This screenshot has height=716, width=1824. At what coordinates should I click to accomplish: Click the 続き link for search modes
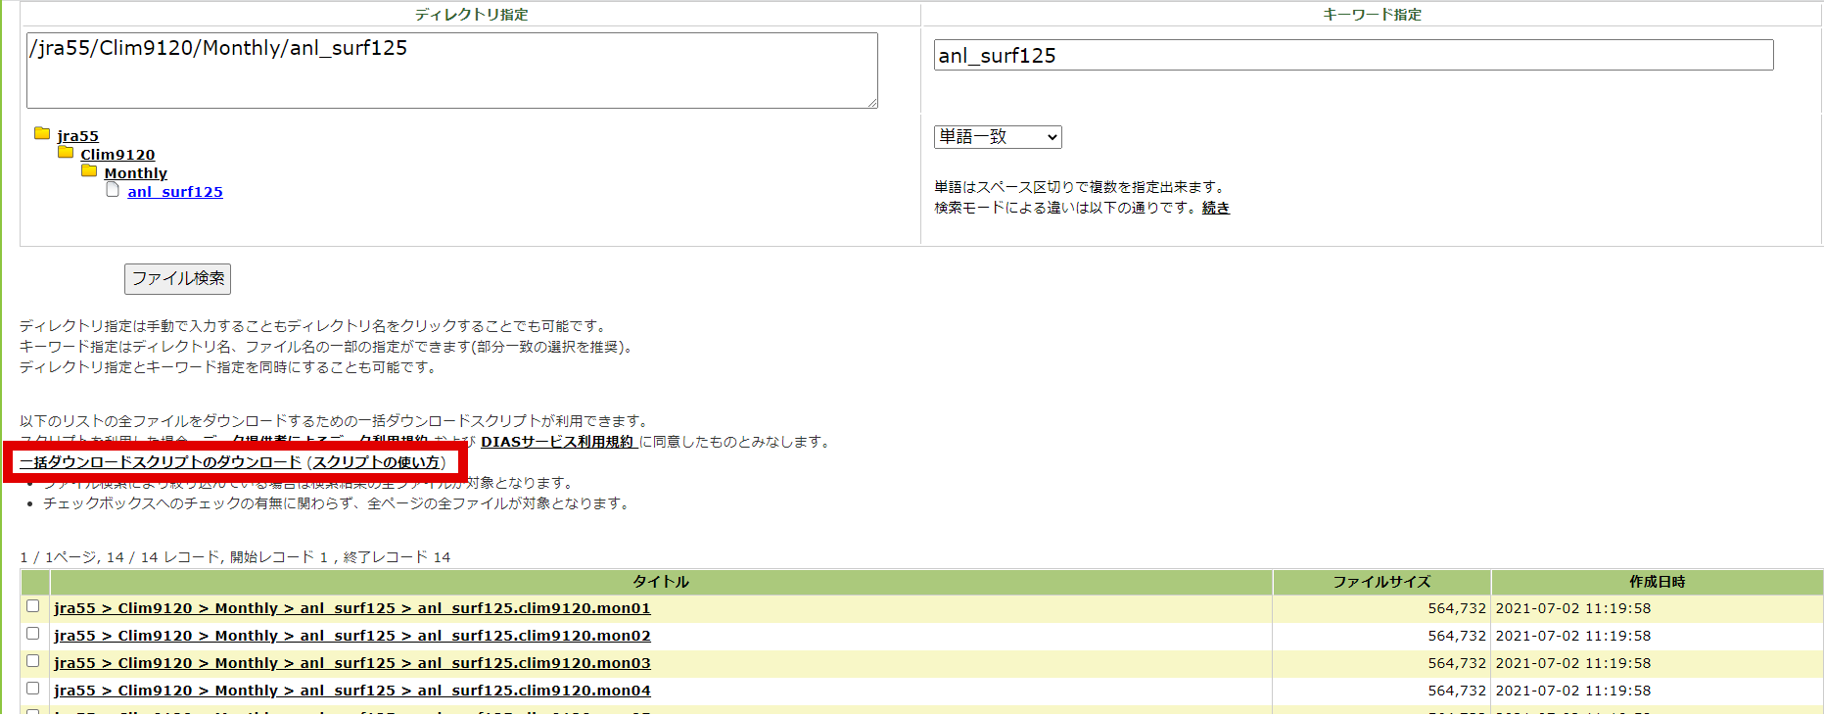pyautogui.click(x=1216, y=208)
